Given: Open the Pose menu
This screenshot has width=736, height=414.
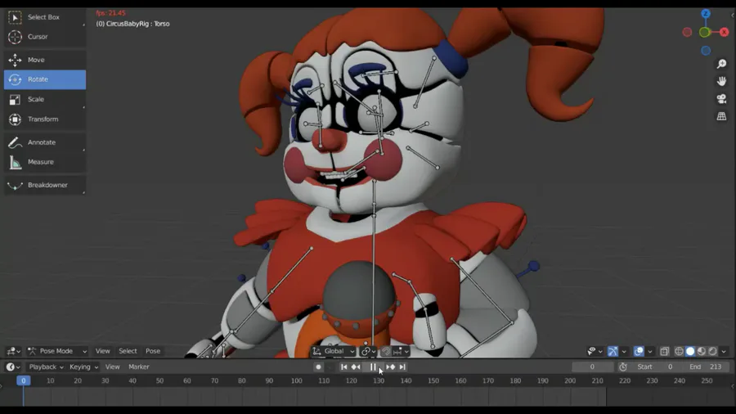Looking at the screenshot, I should pyautogui.click(x=153, y=351).
